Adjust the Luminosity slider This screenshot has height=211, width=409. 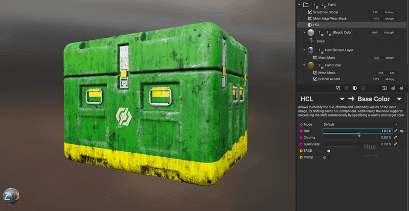pyautogui.click(x=357, y=144)
